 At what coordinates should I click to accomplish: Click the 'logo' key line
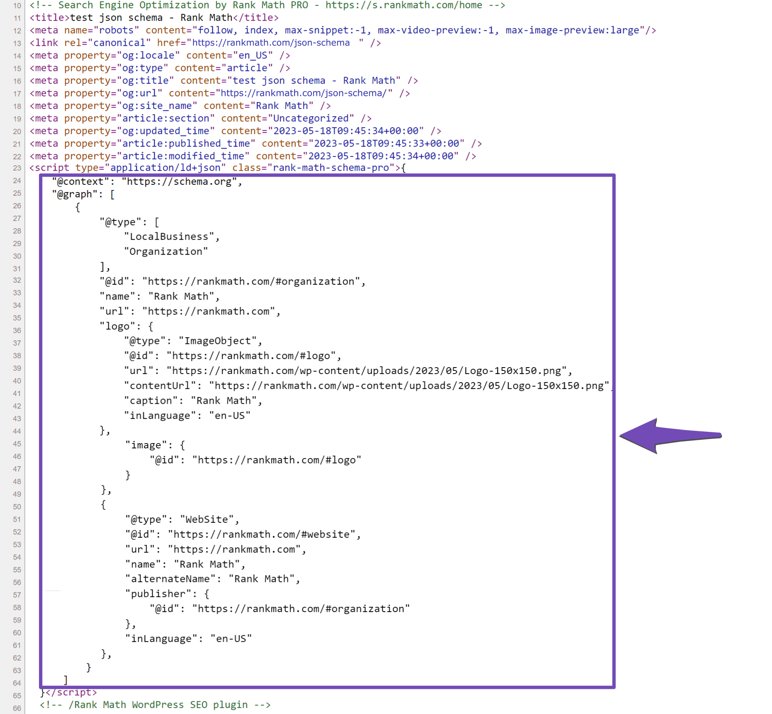126,326
